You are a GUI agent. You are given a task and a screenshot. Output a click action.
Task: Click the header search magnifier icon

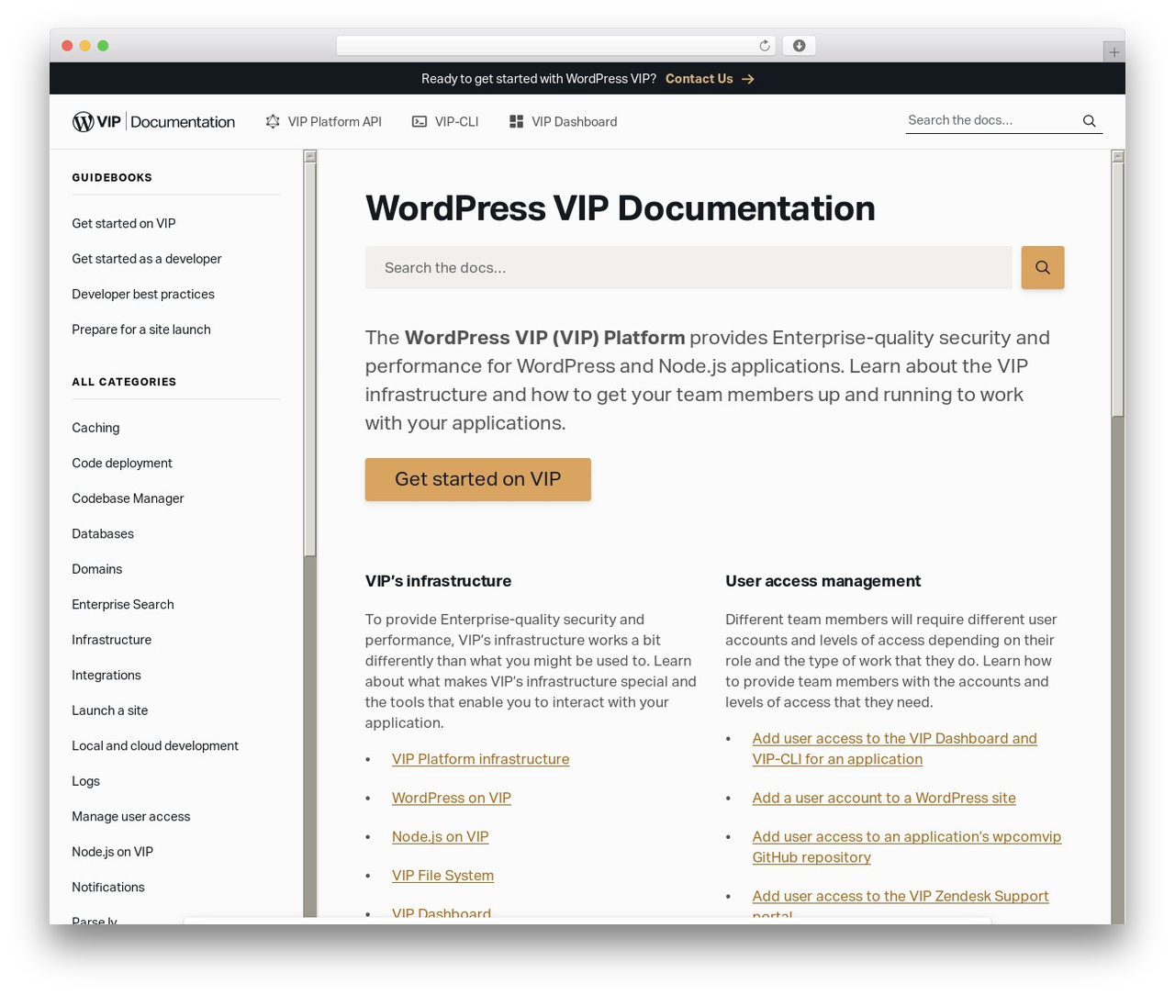point(1089,120)
